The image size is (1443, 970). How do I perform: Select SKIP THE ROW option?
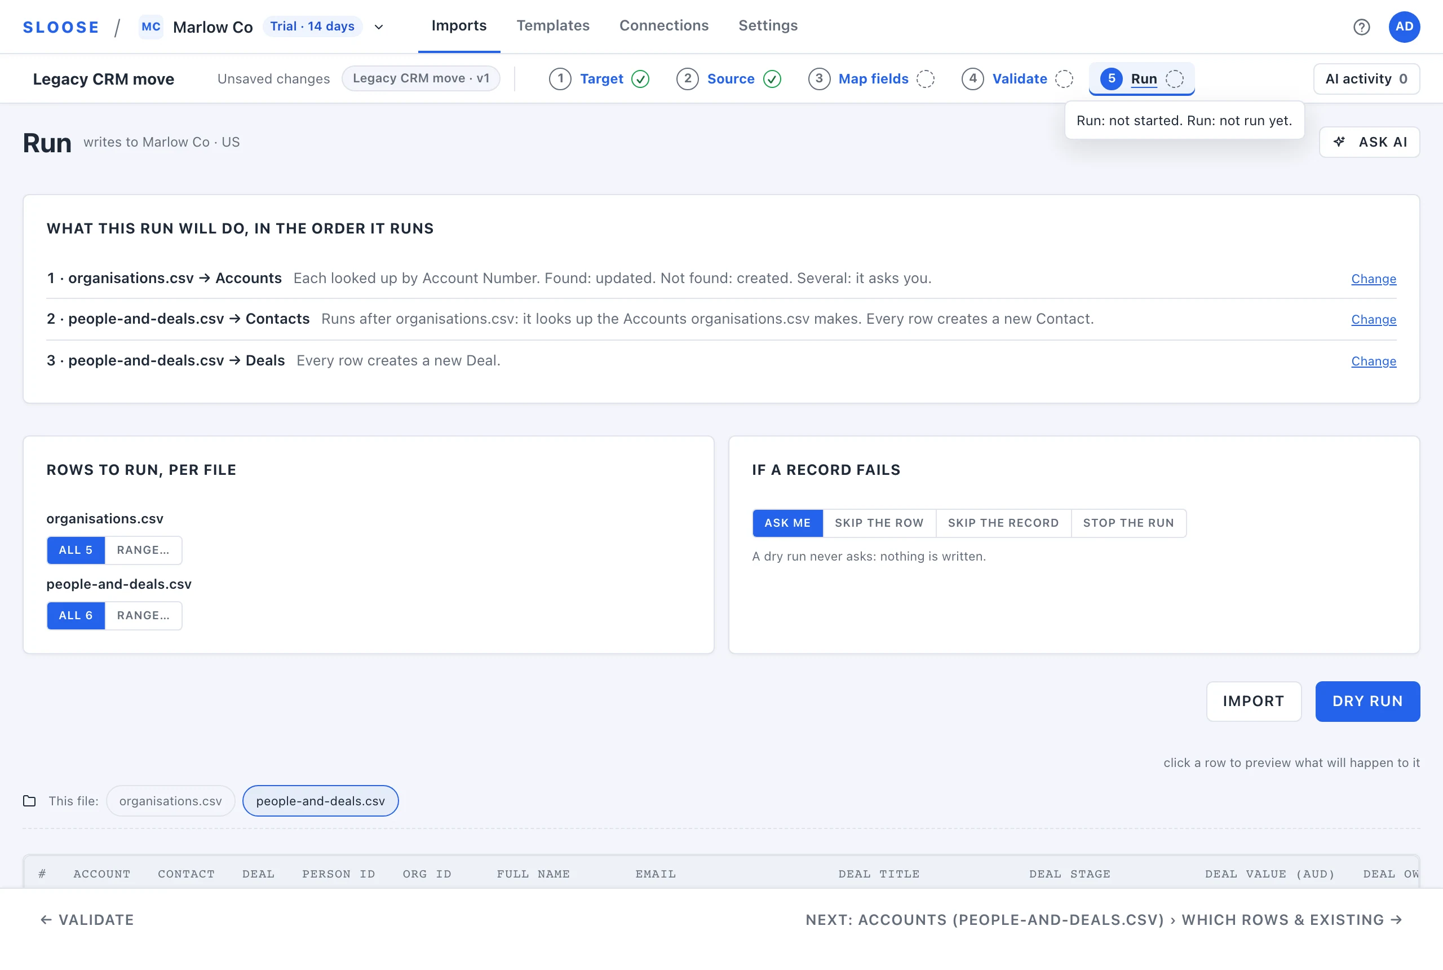click(x=879, y=523)
